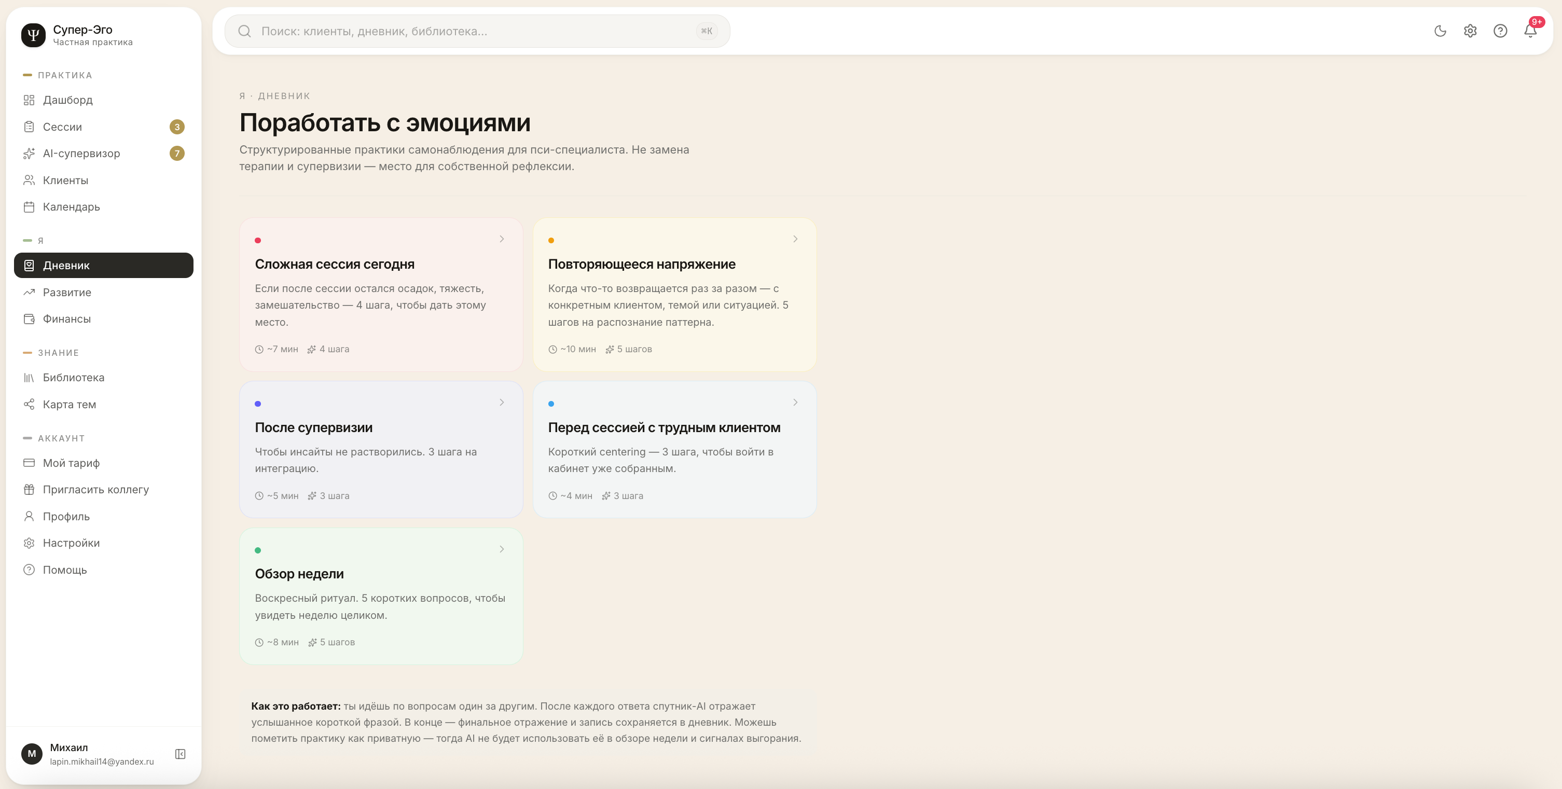Click the clock icon in Сложная сессия card
The image size is (1562, 789).
[x=259, y=349]
